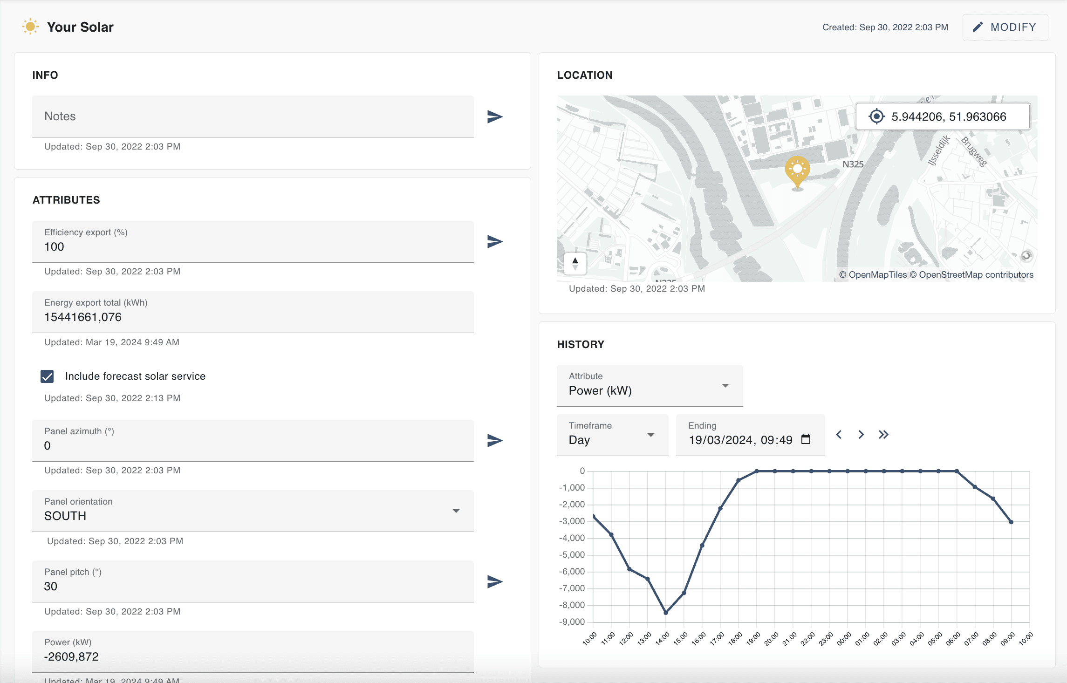Go to previous history period
This screenshot has height=683, width=1067.
(839, 435)
